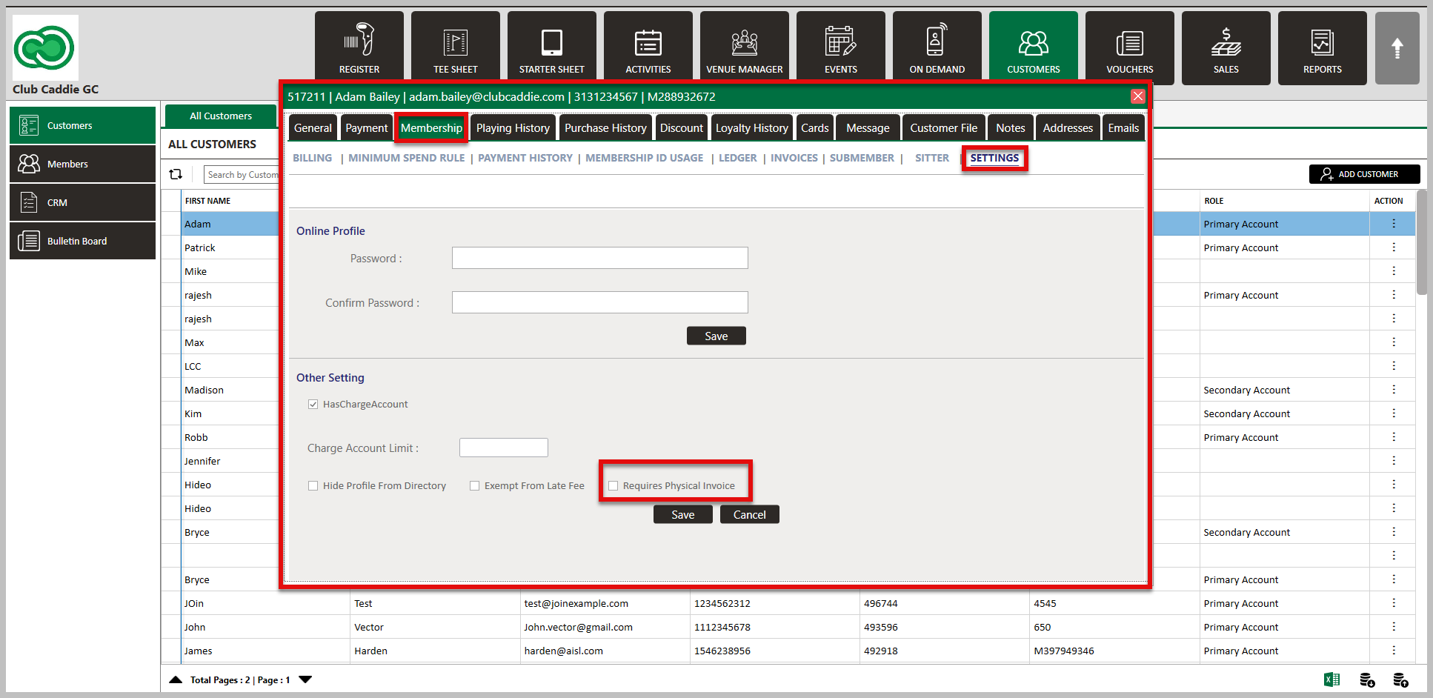The height and width of the screenshot is (698, 1433).
Task: Open the Reports module
Action: pyautogui.click(x=1323, y=48)
